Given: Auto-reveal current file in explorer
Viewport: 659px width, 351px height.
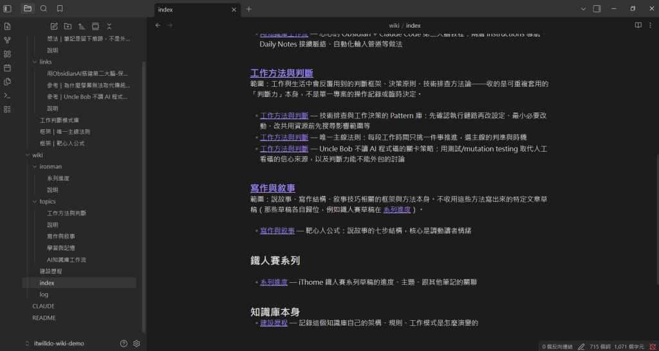Looking at the screenshot, I should point(95,26).
